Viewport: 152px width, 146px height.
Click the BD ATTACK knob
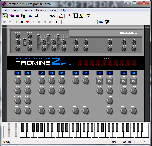pyautogui.click(x=18, y=101)
